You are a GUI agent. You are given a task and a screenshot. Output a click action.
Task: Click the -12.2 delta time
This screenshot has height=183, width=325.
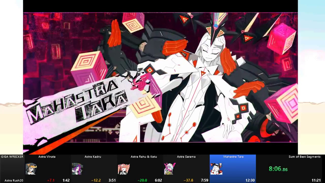coord(96,180)
